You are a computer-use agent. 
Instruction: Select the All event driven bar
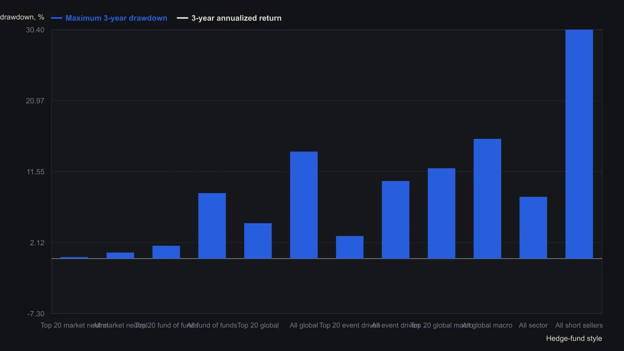395,220
